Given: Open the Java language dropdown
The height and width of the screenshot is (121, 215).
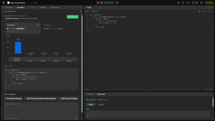Looking at the screenshot, I should (87, 11).
